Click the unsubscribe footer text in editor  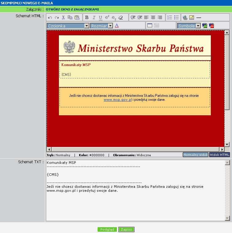[x=134, y=97]
